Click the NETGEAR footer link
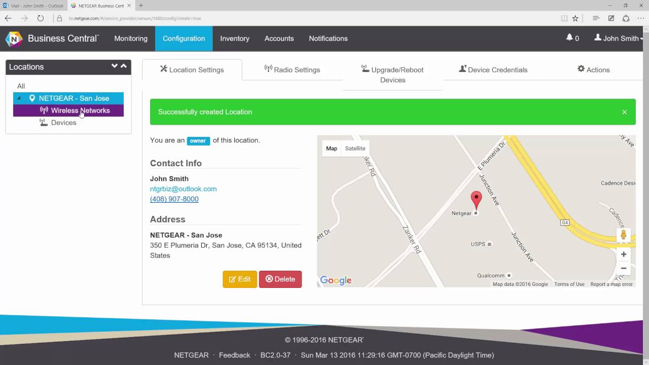This screenshot has width=649, height=365. (191, 355)
